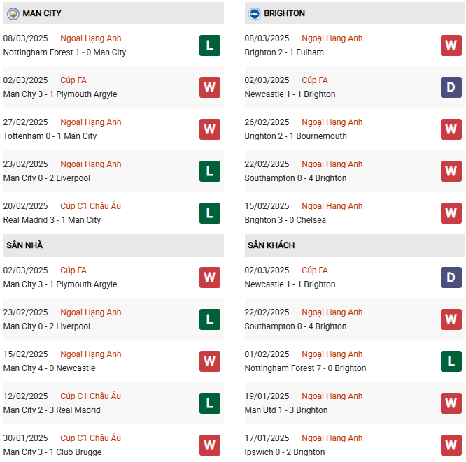Select the SÂN KHÁCH section header
The width and height of the screenshot is (466, 462).
[x=271, y=245]
